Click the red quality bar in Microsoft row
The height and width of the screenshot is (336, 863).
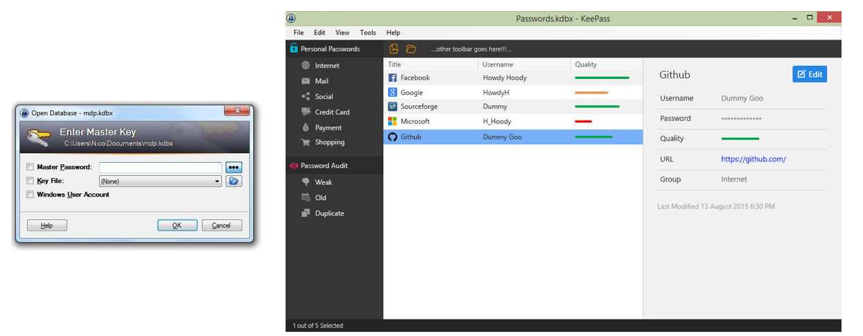583,121
